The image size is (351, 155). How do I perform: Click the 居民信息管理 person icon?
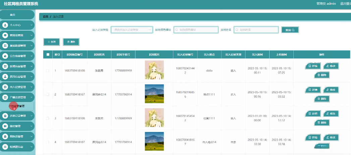(5, 77)
